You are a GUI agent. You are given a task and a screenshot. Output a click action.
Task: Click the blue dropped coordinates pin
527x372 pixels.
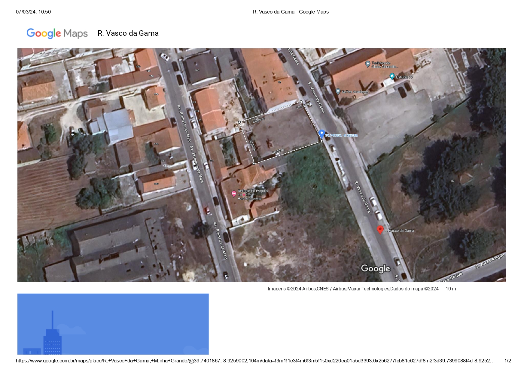pos(321,133)
